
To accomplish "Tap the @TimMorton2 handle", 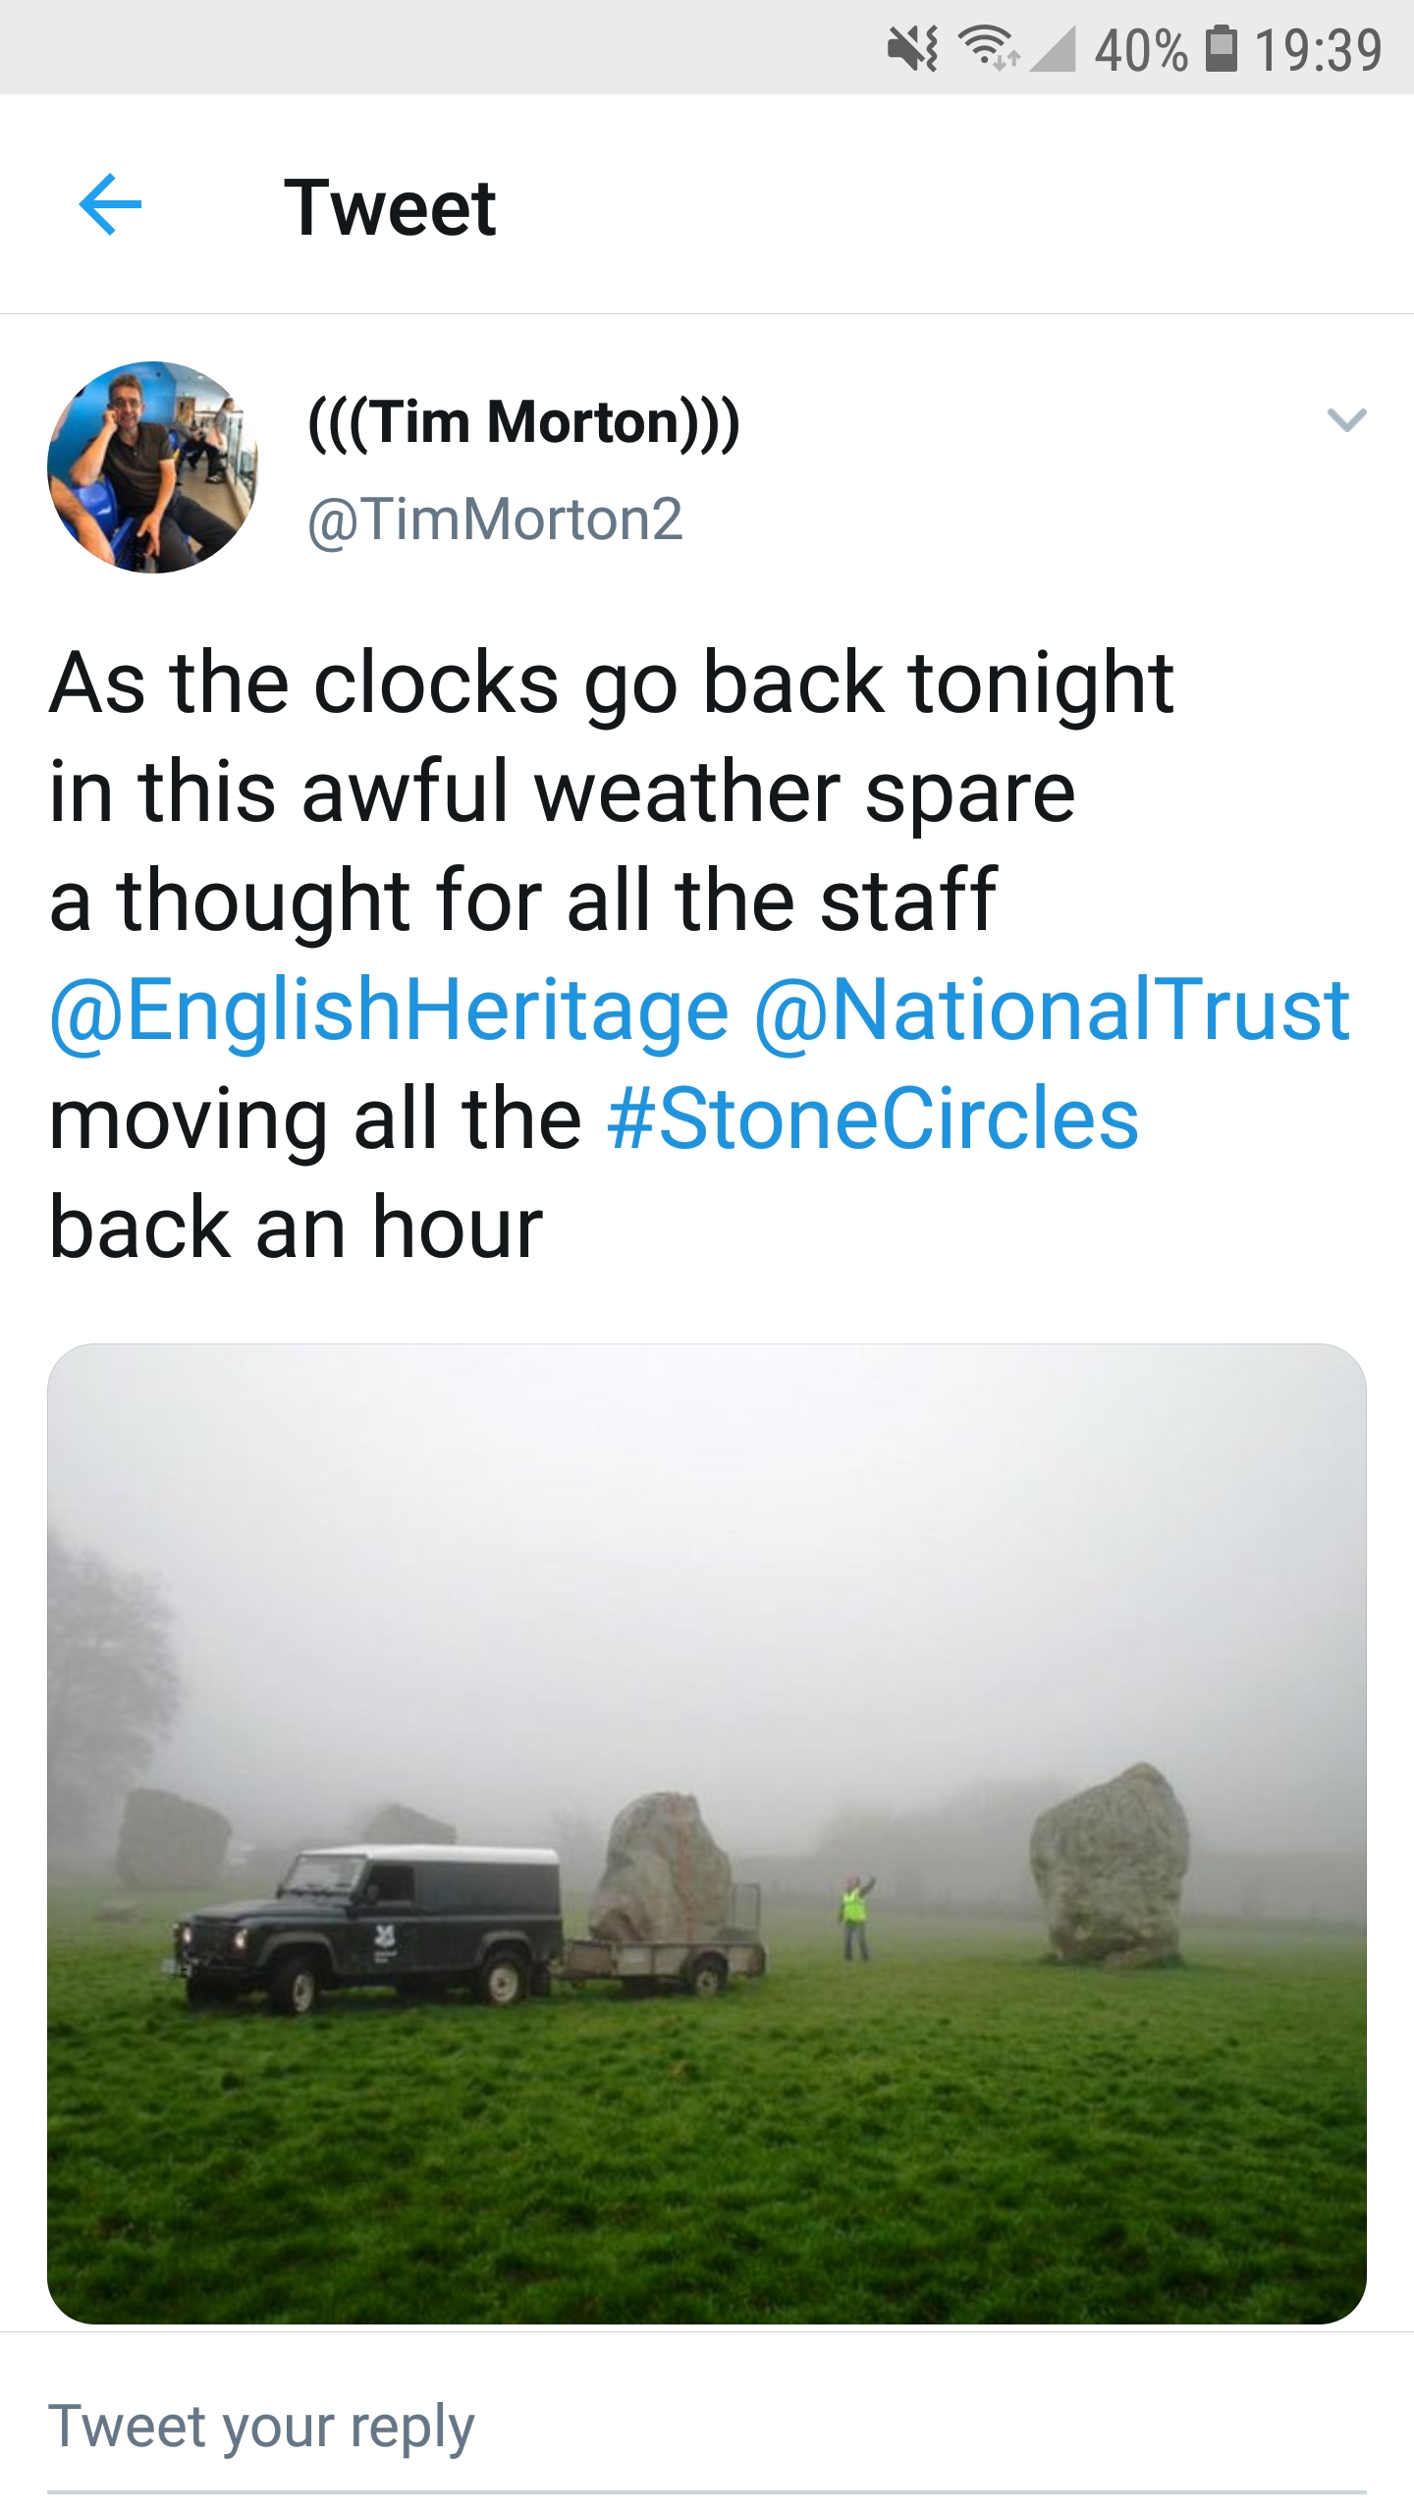I will [x=495, y=519].
